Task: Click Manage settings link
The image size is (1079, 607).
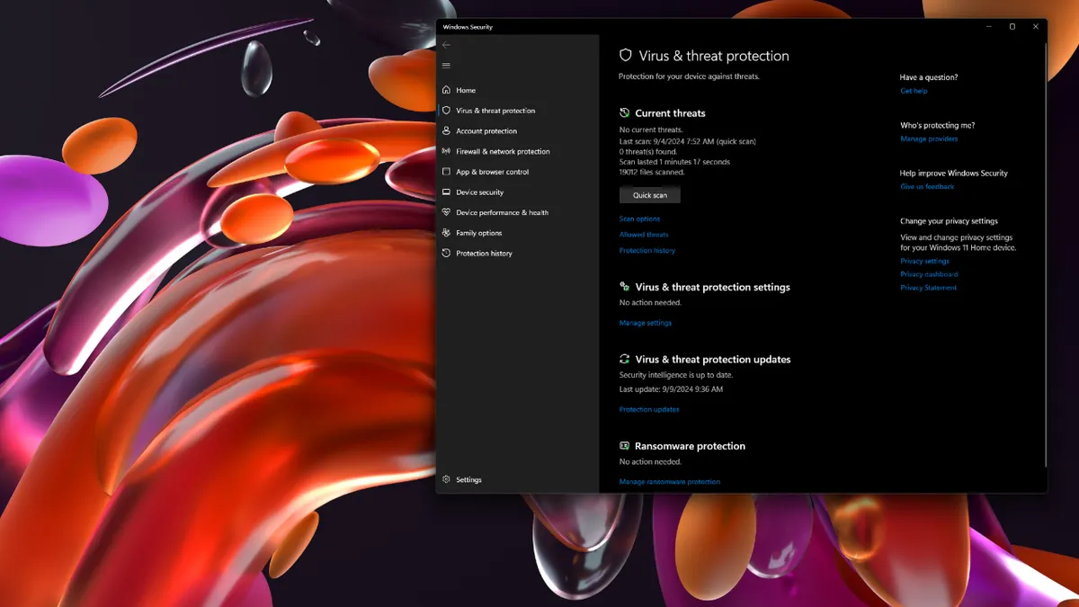Action: pyautogui.click(x=646, y=323)
